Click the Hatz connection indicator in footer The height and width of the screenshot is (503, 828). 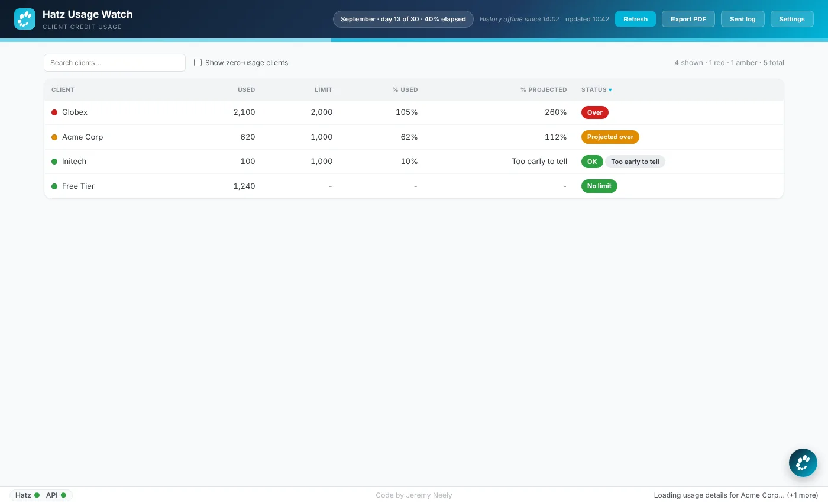point(27,495)
